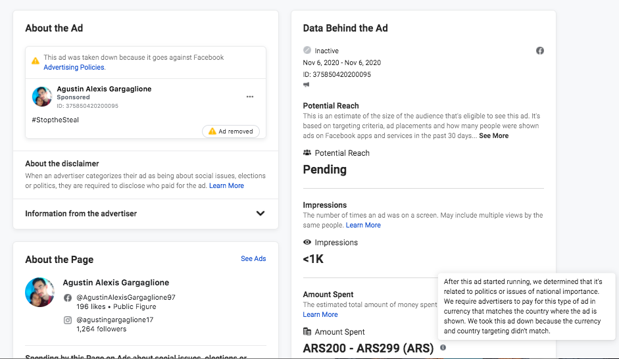Click Learn More under Amount Spent
Image resolution: width=619 pixels, height=359 pixels.
pyautogui.click(x=320, y=314)
